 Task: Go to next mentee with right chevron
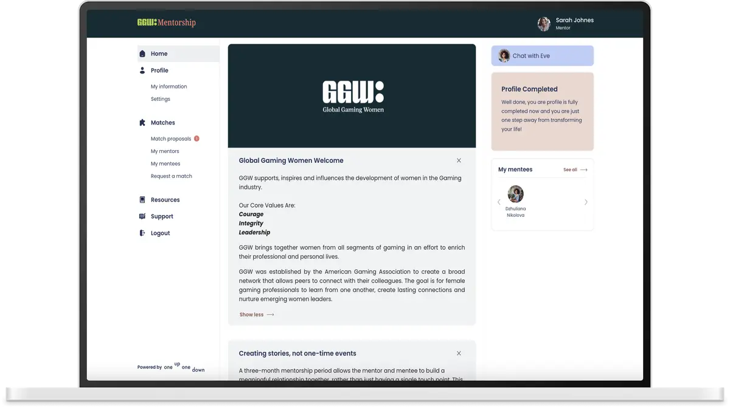click(x=586, y=202)
